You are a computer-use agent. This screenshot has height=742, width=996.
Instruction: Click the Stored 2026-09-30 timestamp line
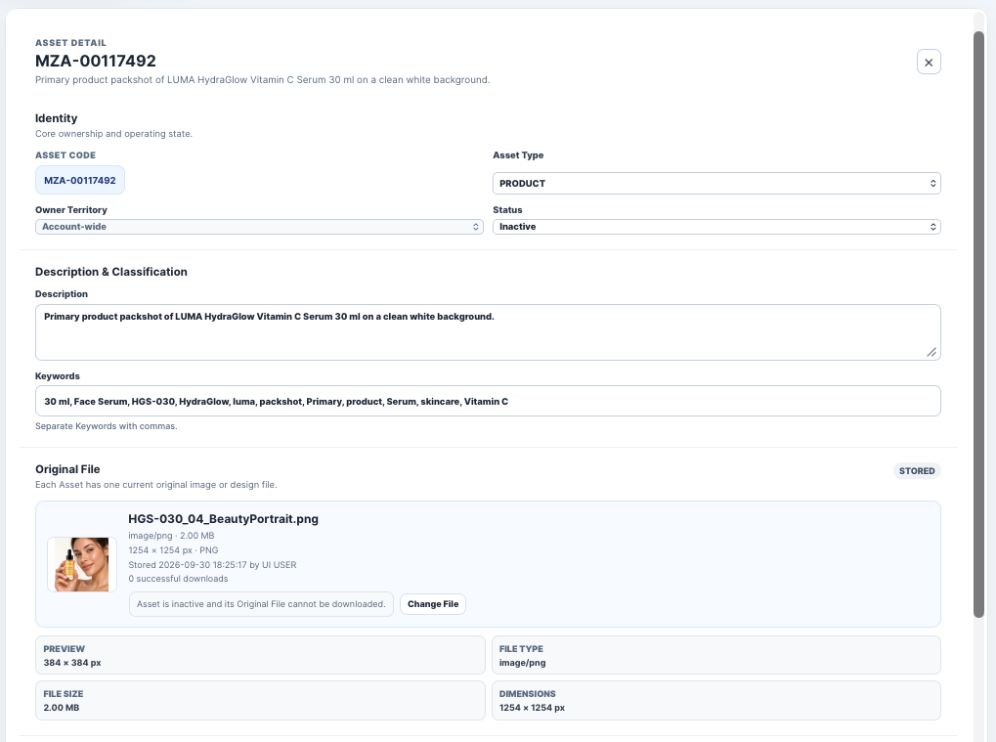click(x=212, y=565)
